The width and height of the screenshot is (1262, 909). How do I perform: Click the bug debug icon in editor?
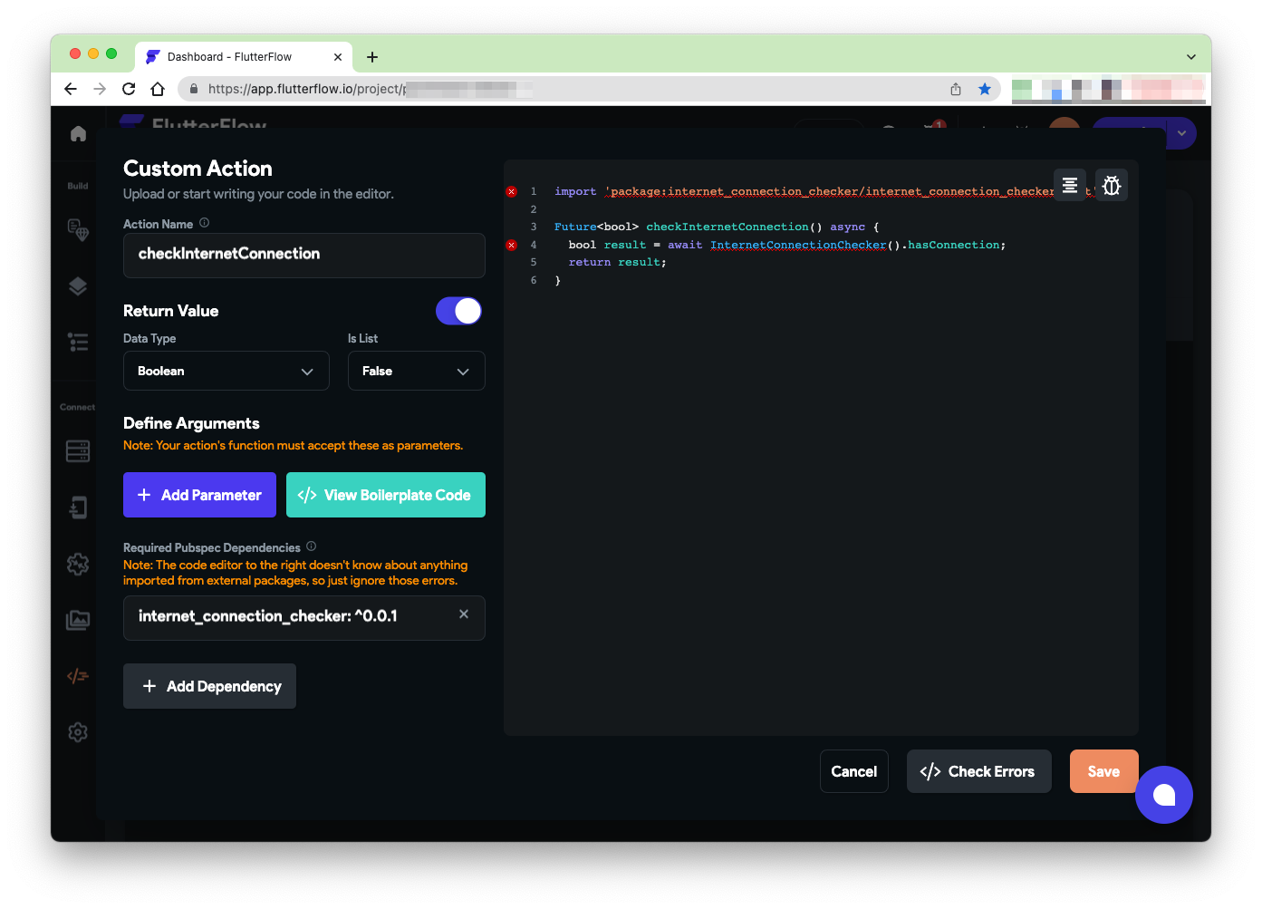[1112, 185]
